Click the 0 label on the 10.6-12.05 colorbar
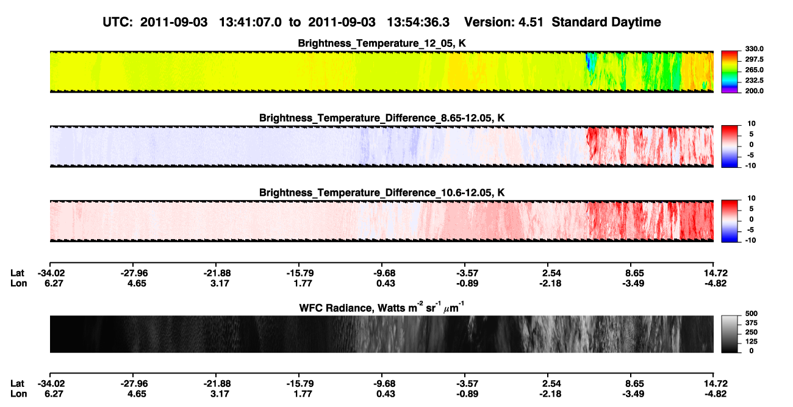 (751, 219)
